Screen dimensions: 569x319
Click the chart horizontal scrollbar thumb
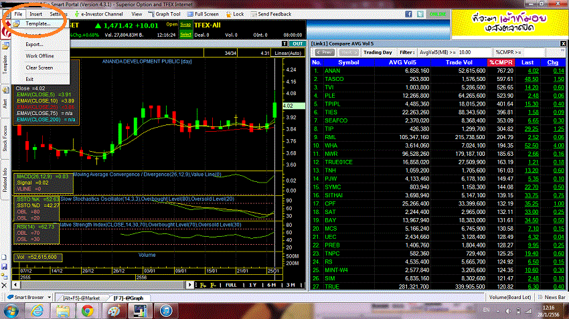[102, 285]
